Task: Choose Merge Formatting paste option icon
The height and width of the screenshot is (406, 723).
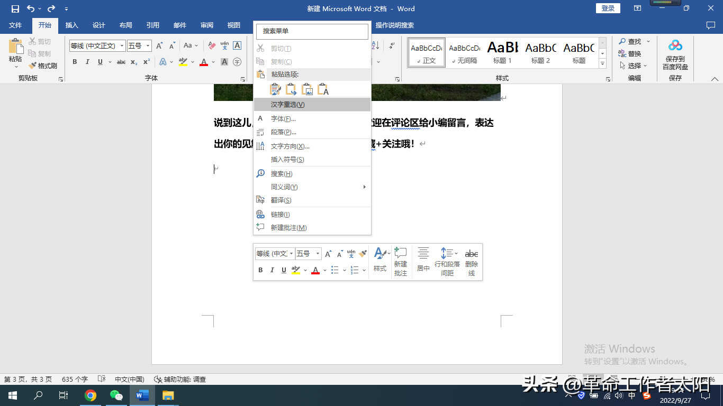Action: coord(291,89)
